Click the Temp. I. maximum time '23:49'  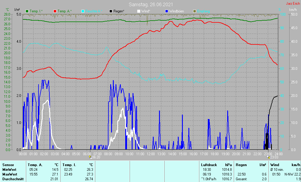click(x=68, y=174)
